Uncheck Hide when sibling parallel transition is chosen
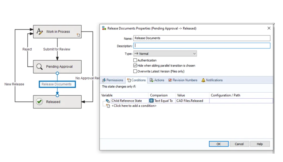Viewport: 283px width, 162px height. click(x=135, y=66)
